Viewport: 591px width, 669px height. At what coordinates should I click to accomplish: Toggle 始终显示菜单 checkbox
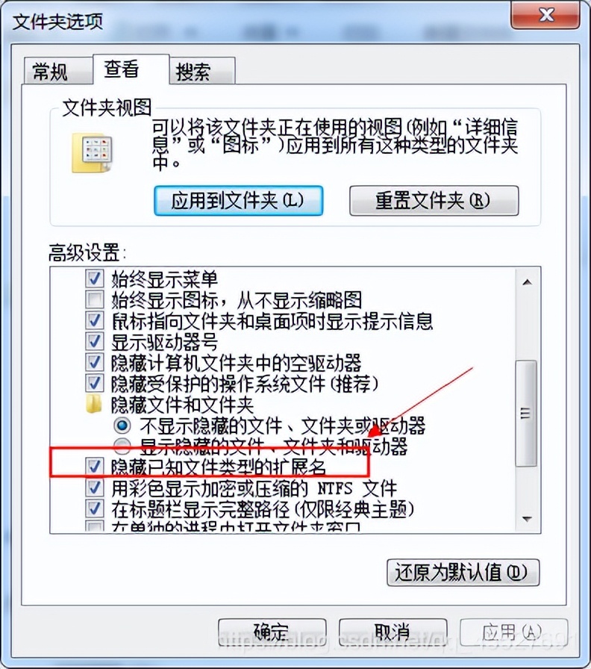pyautogui.click(x=94, y=279)
